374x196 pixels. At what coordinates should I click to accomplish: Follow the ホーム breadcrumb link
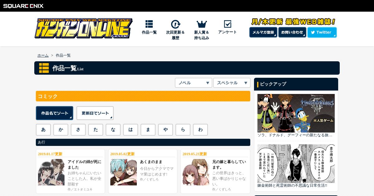(43, 55)
